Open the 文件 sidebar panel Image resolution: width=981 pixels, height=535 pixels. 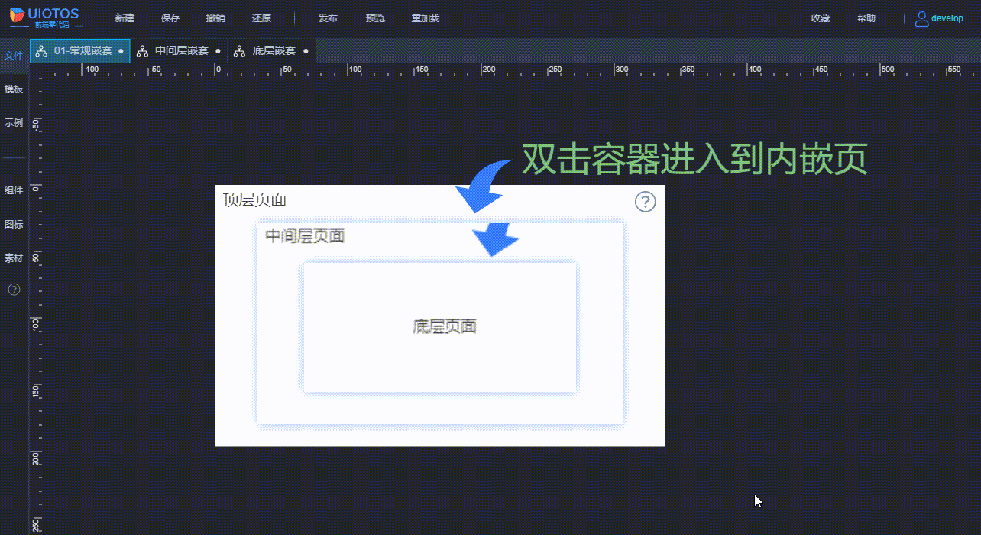[x=14, y=56]
